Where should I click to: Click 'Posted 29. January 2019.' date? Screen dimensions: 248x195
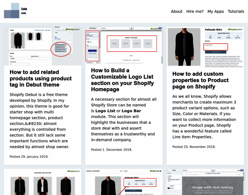(29, 157)
